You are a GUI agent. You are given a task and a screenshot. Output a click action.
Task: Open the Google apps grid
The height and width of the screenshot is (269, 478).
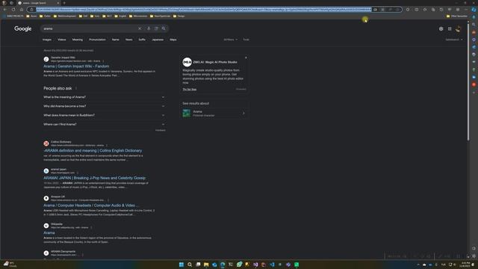tap(450, 28)
